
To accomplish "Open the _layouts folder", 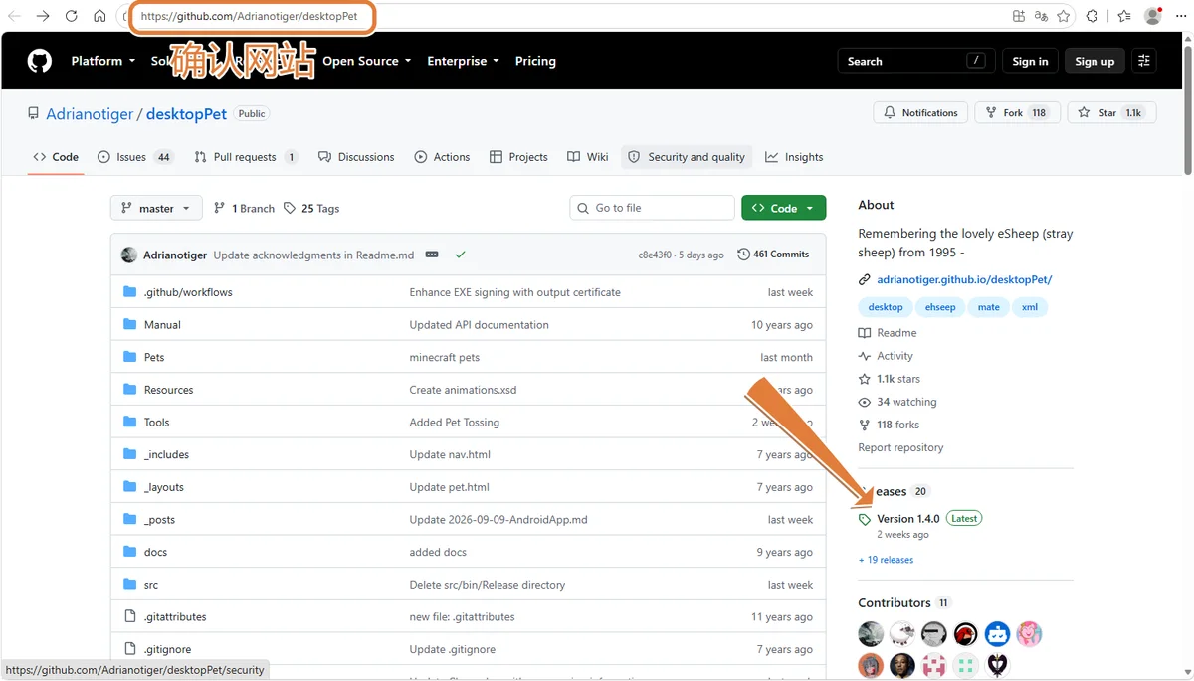I will tap(164, 487).
